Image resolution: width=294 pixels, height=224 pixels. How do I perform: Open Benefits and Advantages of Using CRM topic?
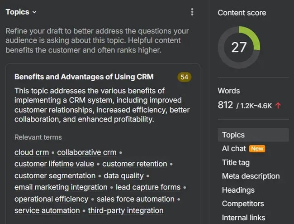coord(84,77)
